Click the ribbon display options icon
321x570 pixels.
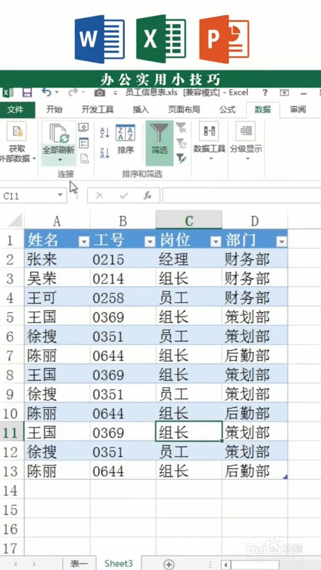coord(284,93)
